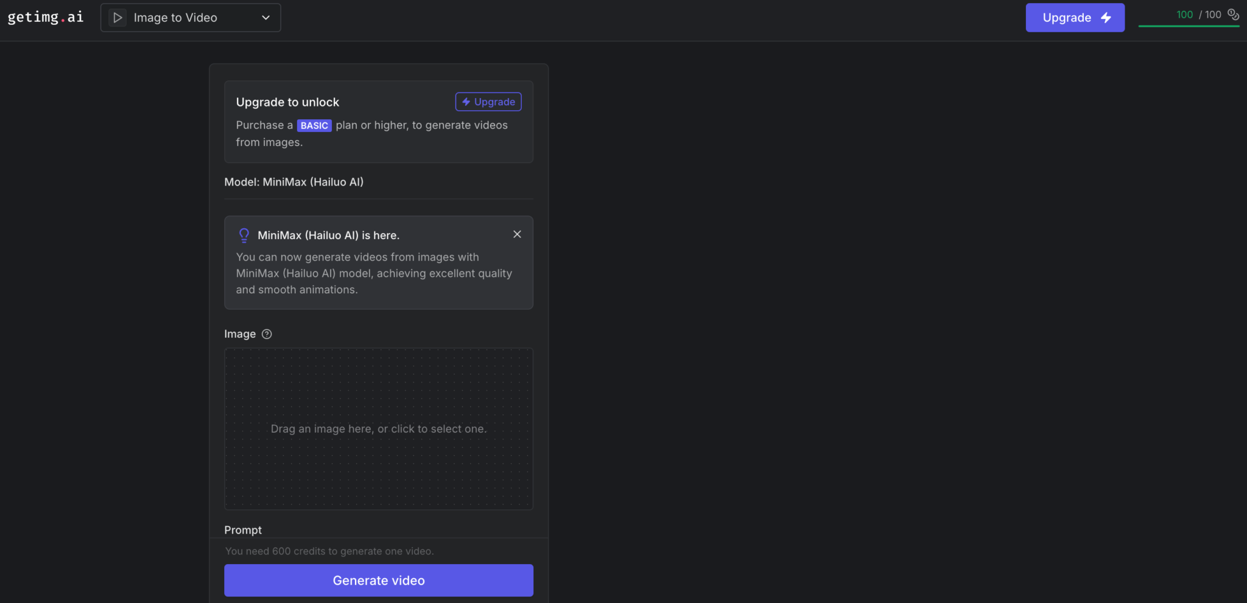
Task: Click the lightbulb icon in MiniMax notice
Action: (x=244, y=235)
